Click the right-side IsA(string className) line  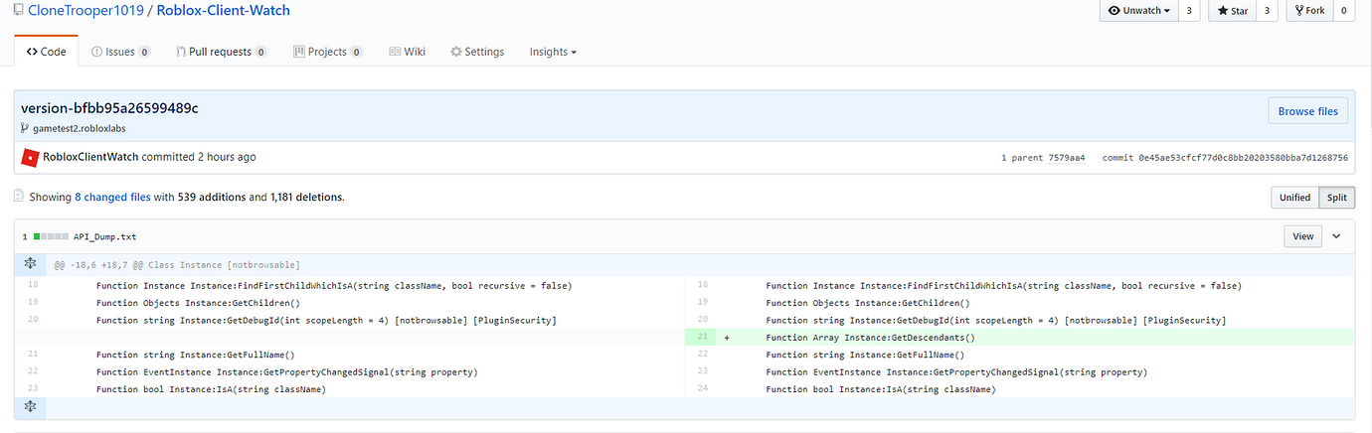880,389
